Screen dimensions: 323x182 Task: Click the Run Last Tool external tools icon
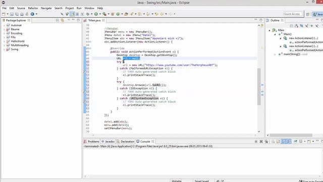coord(104,14)
